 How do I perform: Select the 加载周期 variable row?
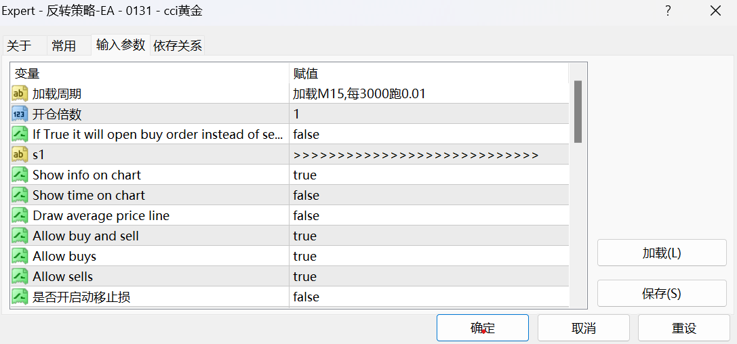coord(290,94)
